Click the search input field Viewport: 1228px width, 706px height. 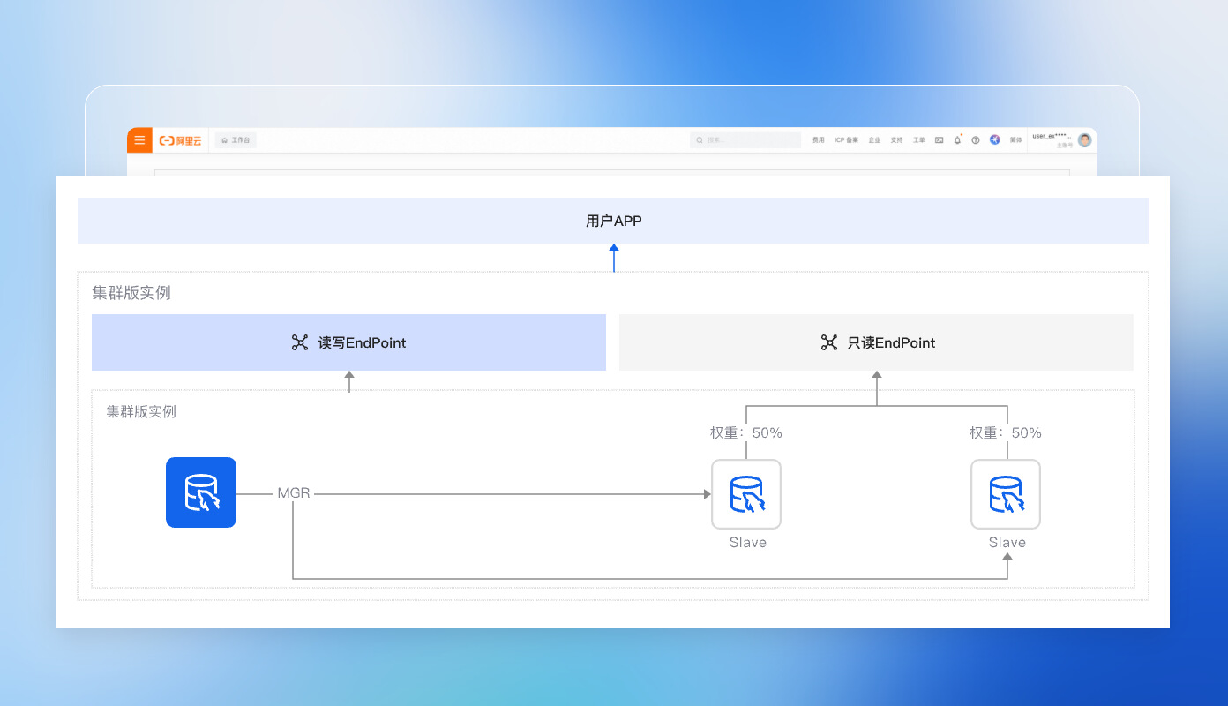pyautogui.click(x=745, y=140)
